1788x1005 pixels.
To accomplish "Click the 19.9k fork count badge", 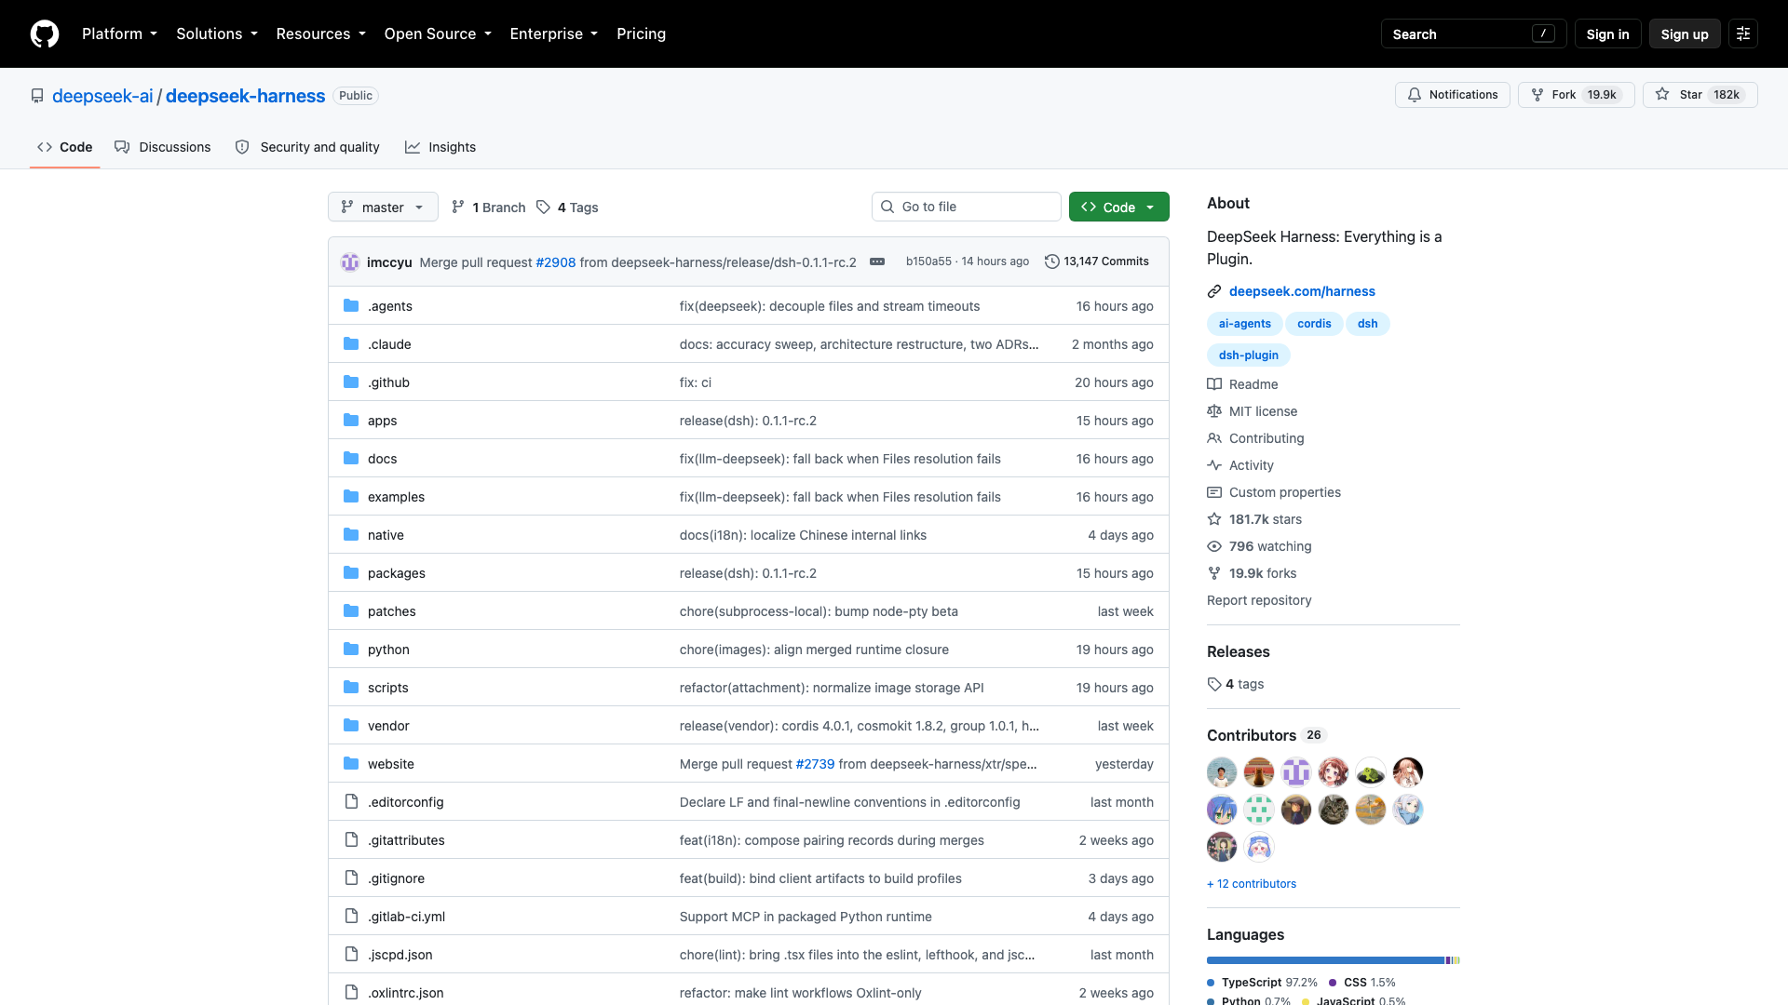I will tap(1602, 95).
